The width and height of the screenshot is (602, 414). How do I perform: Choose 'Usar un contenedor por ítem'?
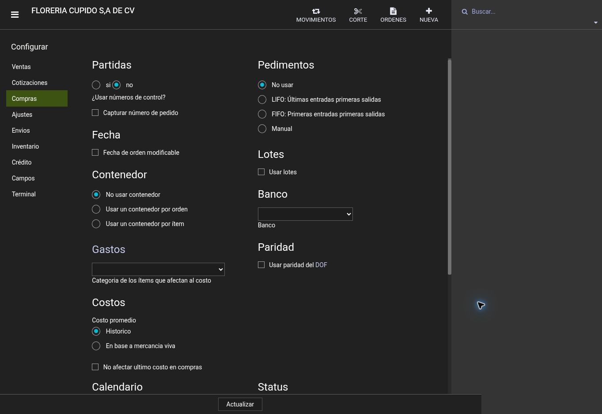[96, 224]
